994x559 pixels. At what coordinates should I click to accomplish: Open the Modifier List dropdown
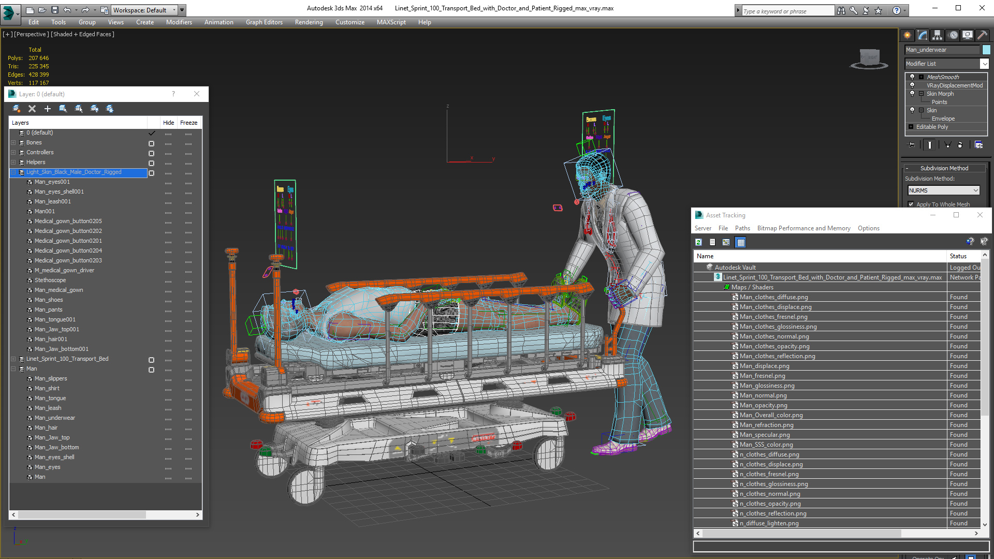pyautogui.click(x=984, y=64)
